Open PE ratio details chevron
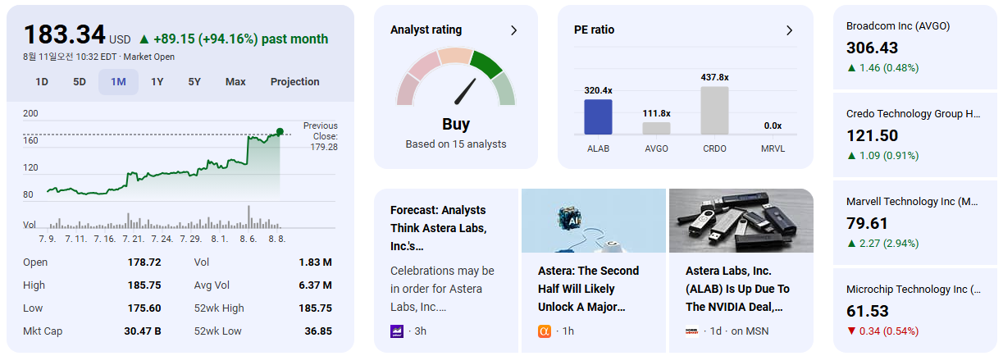This screenshot has width=1003, height=356. pyautogui.click(x=790, y=30)
